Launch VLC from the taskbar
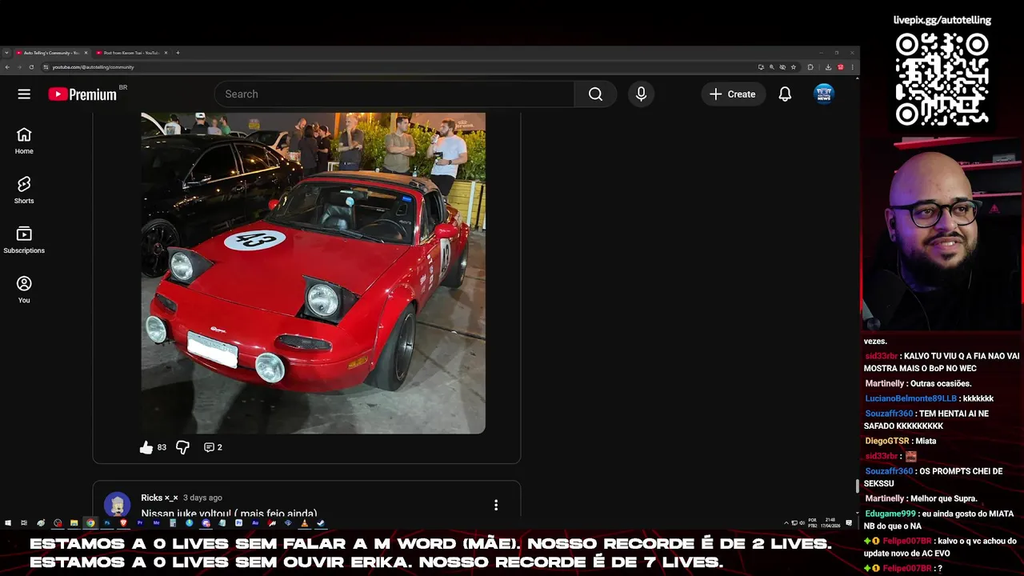This screenshot has width=1024, height=576. [x=304, y=523]
